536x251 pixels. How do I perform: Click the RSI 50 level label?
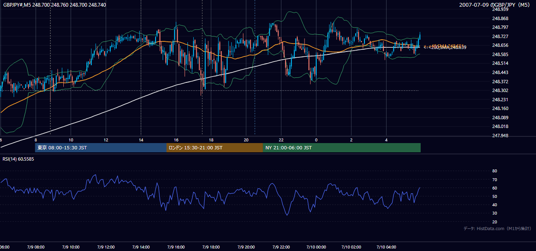point(494,196)
